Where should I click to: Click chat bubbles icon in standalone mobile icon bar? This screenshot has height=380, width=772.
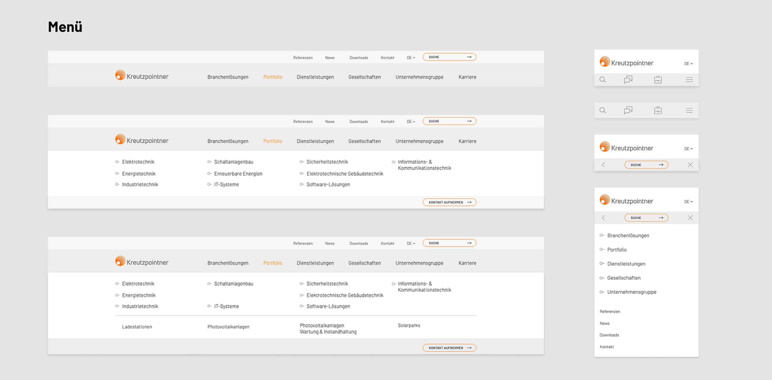coord(628,110)
